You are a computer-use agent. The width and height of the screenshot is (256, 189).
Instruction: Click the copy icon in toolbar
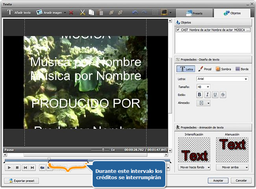[x=91, y=13]
